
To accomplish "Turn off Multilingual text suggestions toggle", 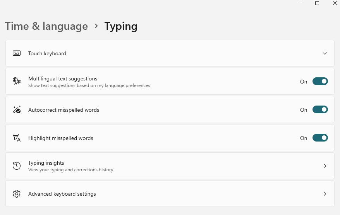I will (x=320, y=82).
